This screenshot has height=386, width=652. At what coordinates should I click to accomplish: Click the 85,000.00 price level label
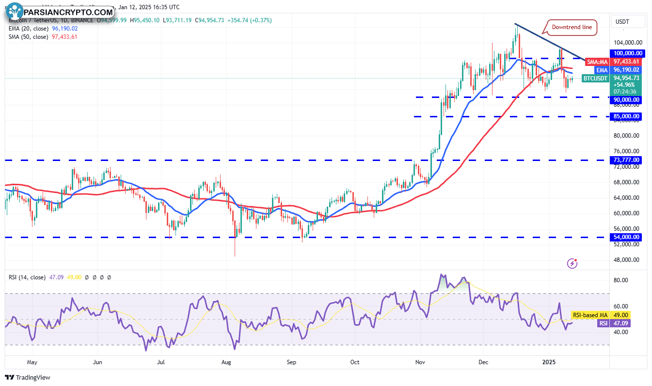tap(627, 116)
